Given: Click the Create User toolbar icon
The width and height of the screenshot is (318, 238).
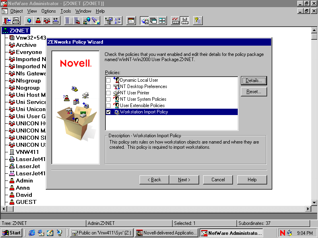Looking at the screenshot, I should click(x=38, y=21).
